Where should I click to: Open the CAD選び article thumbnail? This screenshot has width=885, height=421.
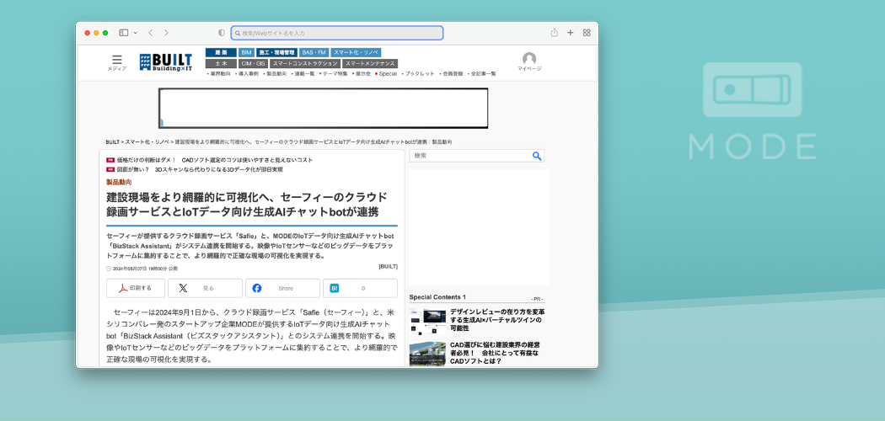[427, 353]
